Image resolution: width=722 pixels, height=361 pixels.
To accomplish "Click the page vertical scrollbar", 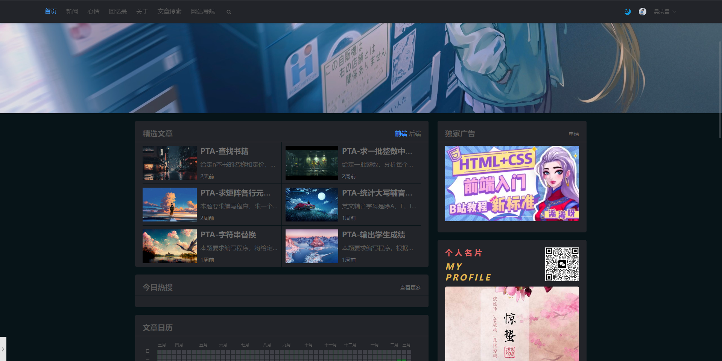I will (x=720, y=89).
